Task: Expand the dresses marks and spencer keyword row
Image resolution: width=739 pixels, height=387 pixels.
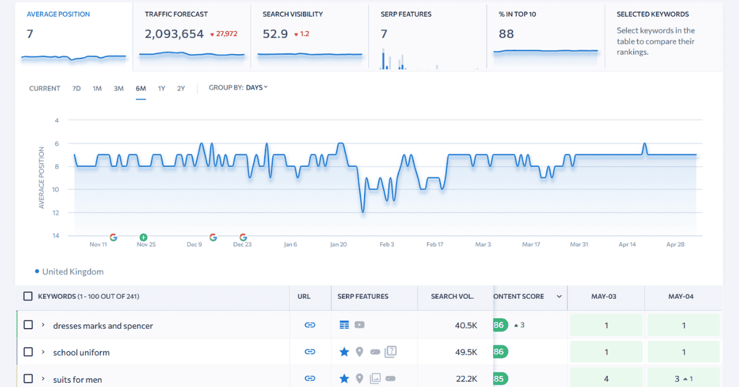Action: (x=41, y=325)
